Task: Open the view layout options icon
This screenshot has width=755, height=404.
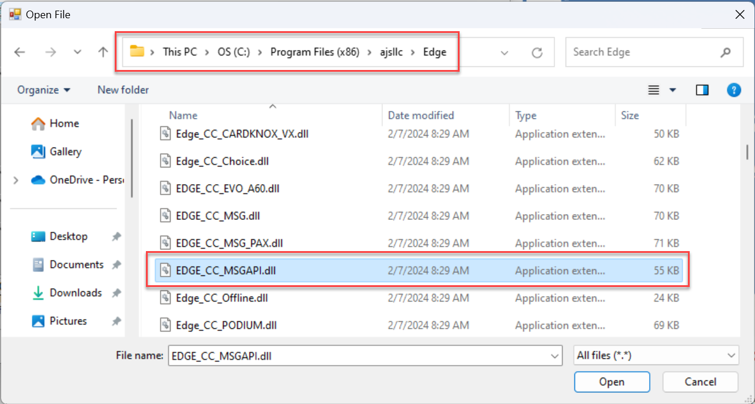Action: click(653, 90)
